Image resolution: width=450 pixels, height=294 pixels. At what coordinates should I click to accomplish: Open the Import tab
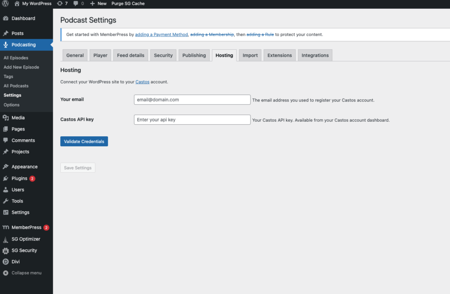[250, 55]
